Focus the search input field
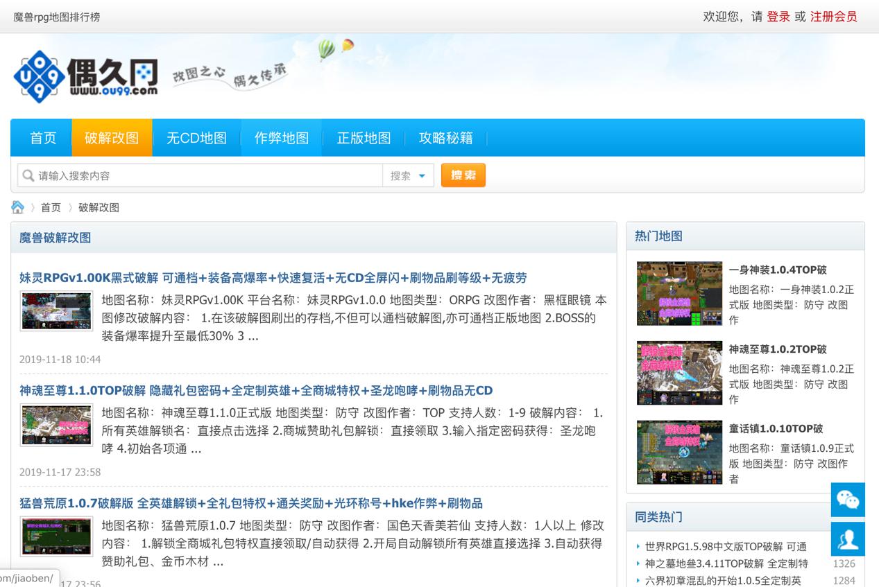Screen dimensions: 879x587 click(x=208, y=176)
